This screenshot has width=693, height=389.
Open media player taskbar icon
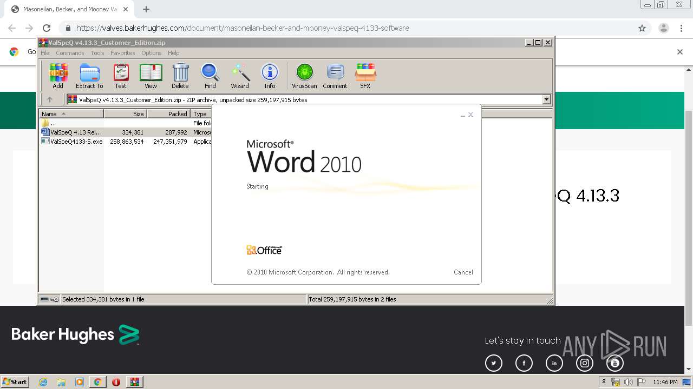pos(80,382)
